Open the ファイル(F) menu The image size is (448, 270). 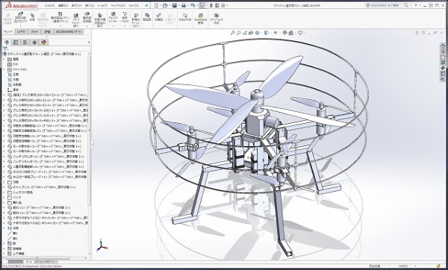49,5
